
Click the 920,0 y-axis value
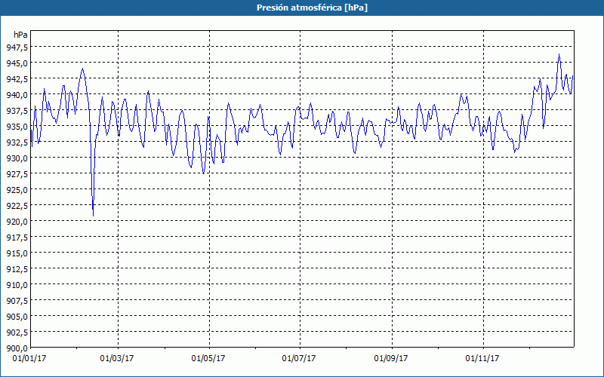[x=17, y=221]
